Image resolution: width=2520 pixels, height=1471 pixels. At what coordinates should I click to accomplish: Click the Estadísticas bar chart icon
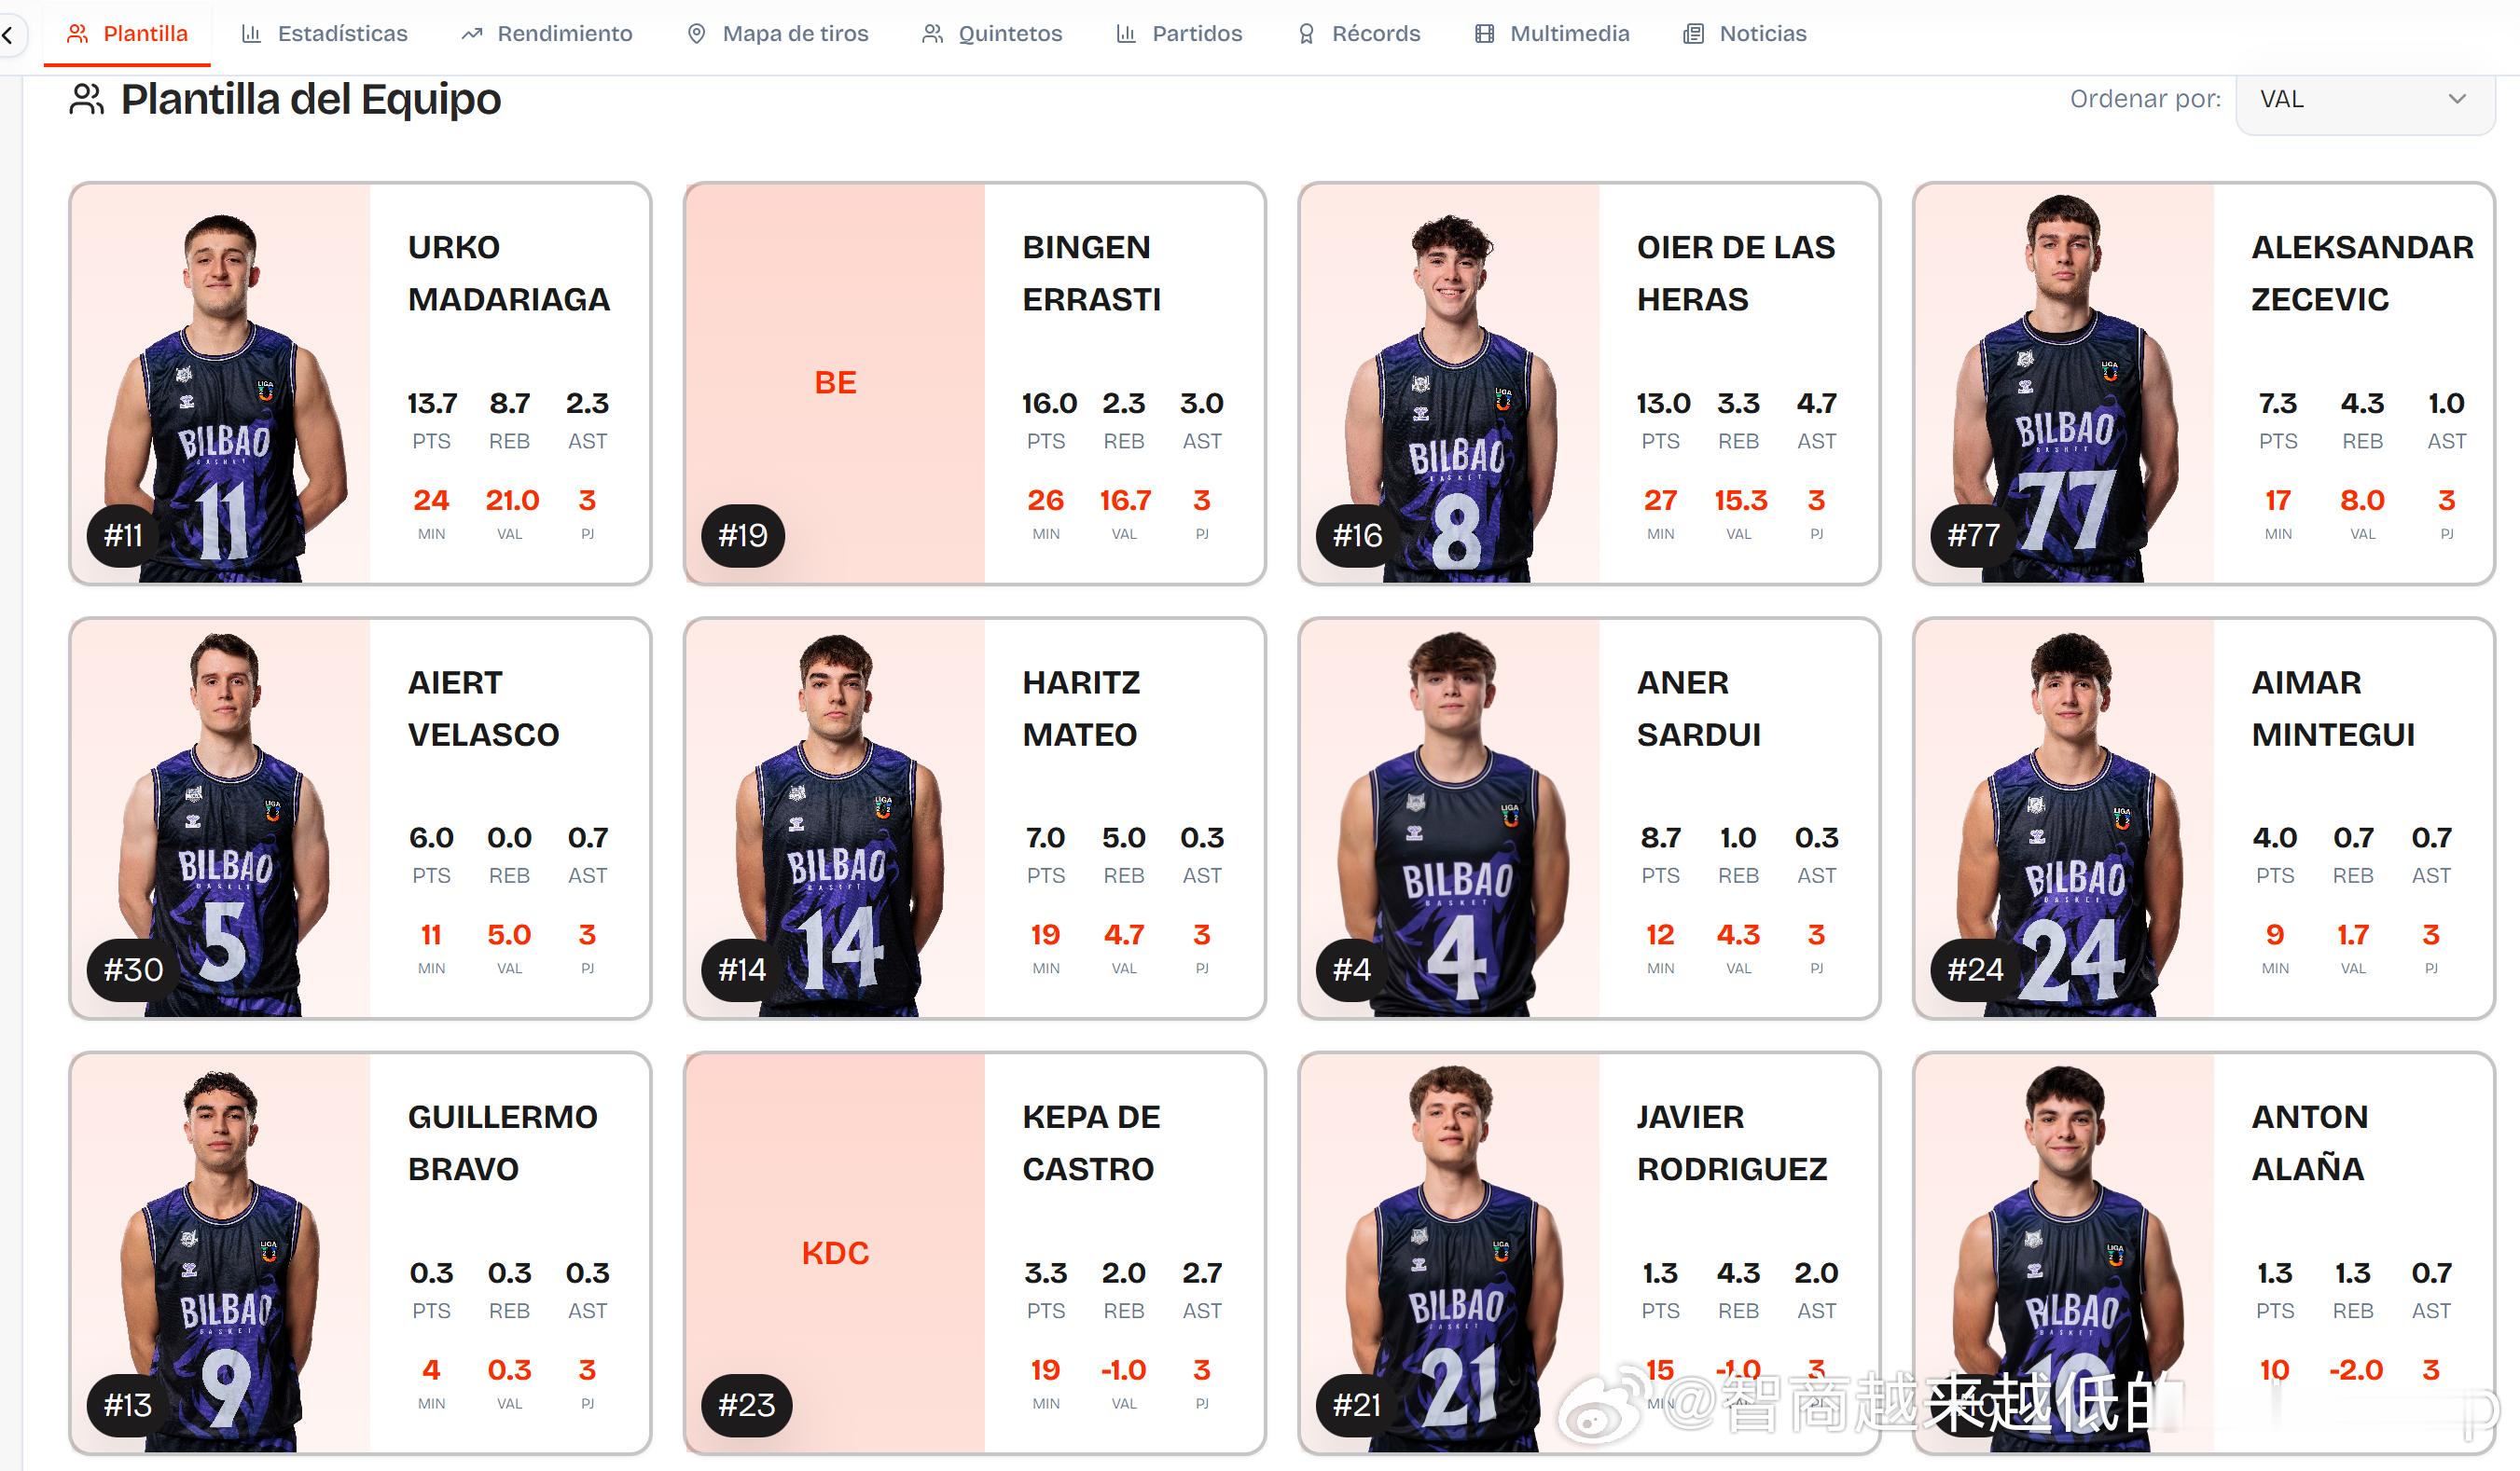click(x=251, y=34)
